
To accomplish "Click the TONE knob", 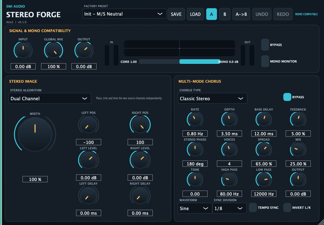I will coord(195,179).
